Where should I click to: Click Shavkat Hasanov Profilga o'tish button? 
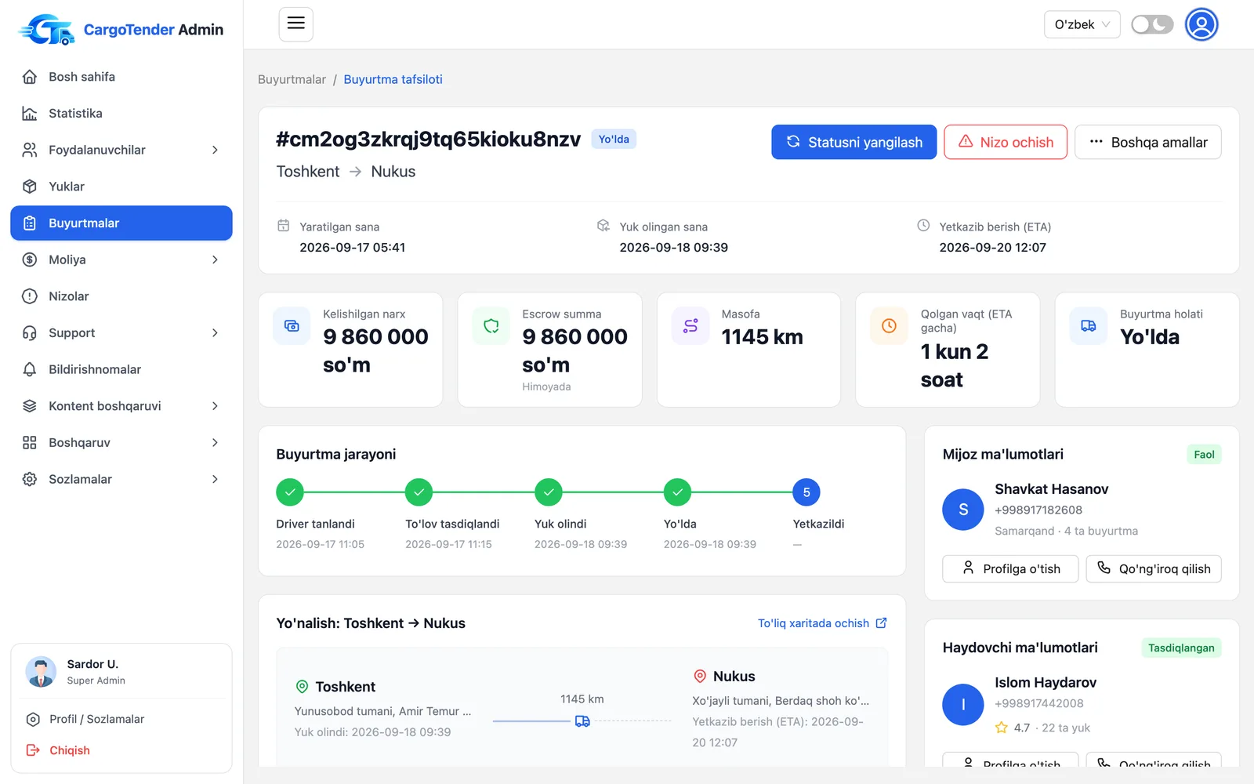1010,568
